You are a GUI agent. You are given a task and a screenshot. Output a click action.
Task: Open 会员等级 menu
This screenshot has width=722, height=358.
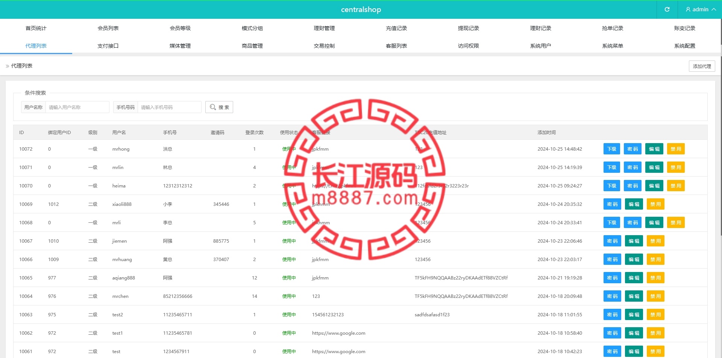(x=180, y=28)
